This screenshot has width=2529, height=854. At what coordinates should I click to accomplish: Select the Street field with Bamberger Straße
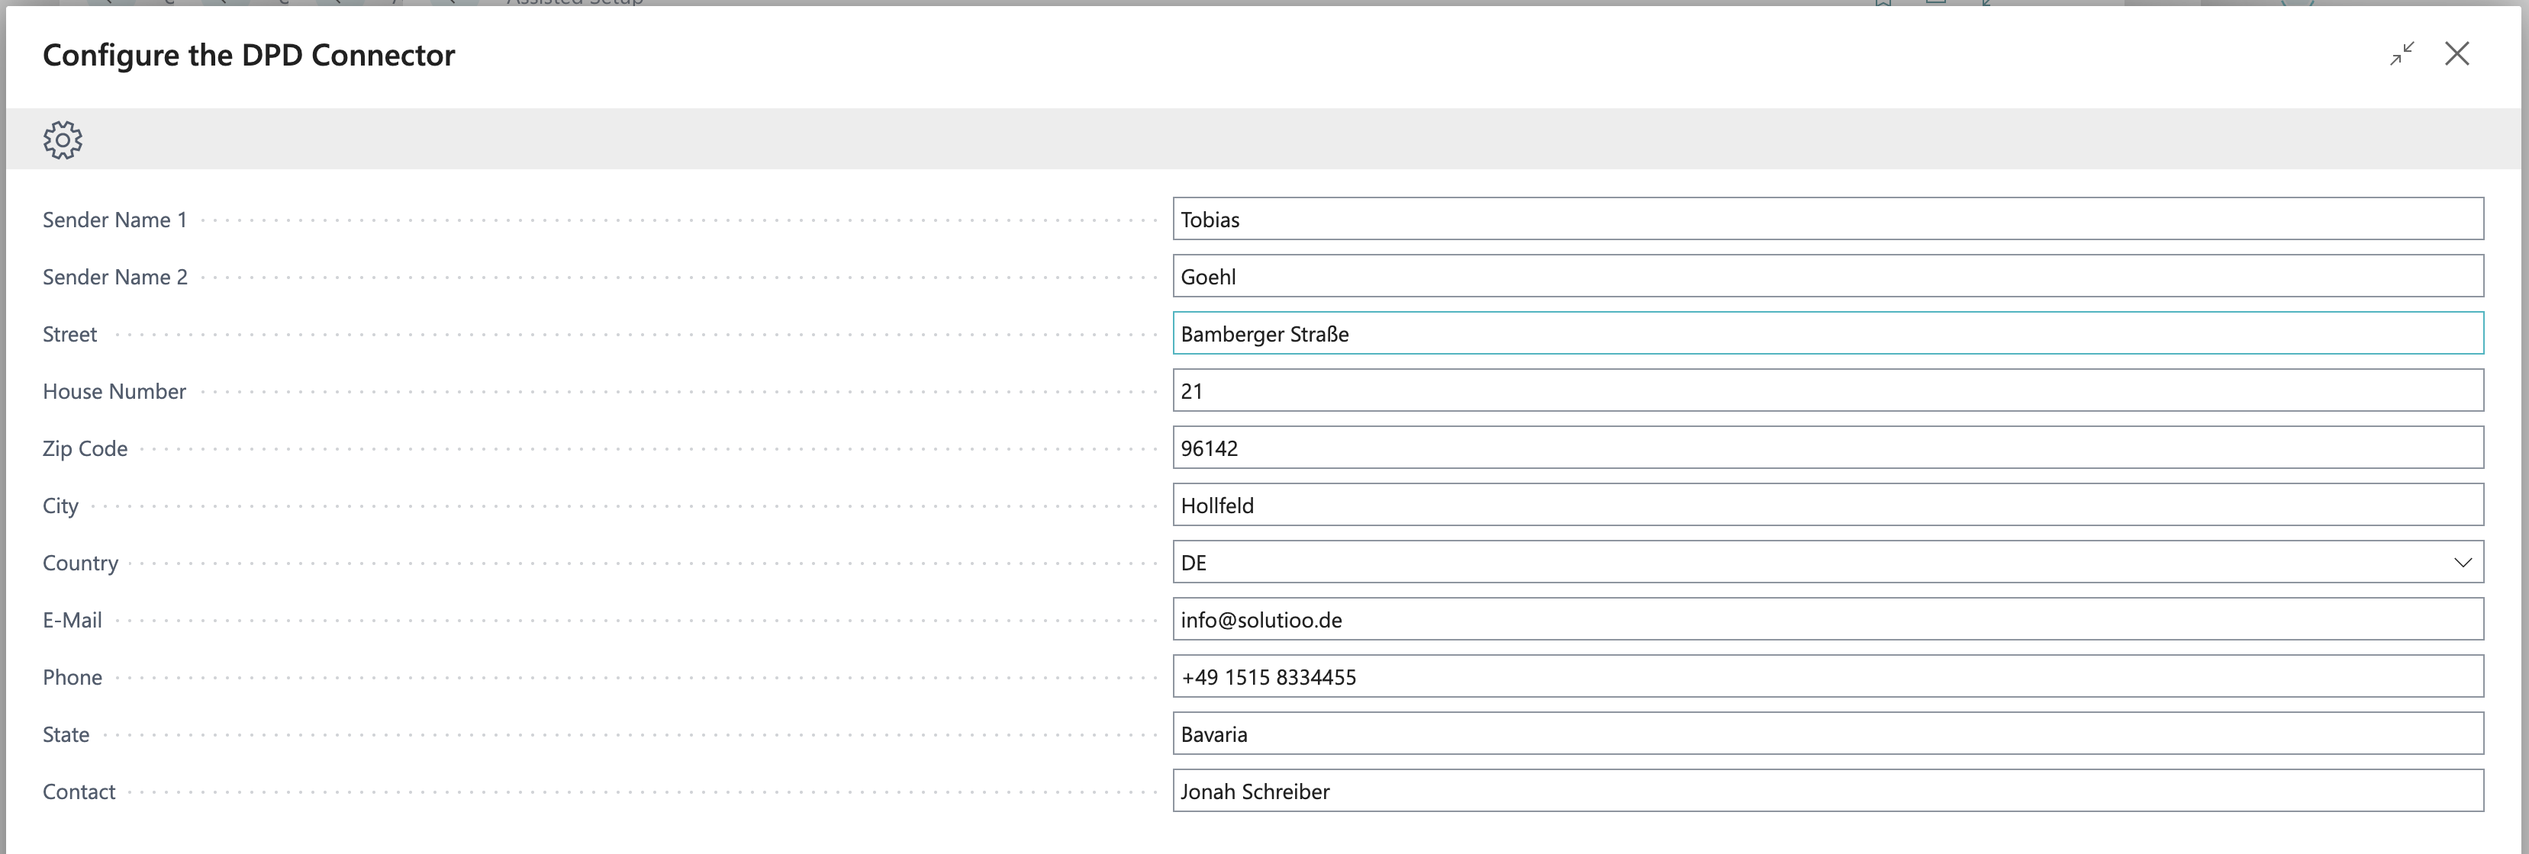click(x=1827, y=333)
